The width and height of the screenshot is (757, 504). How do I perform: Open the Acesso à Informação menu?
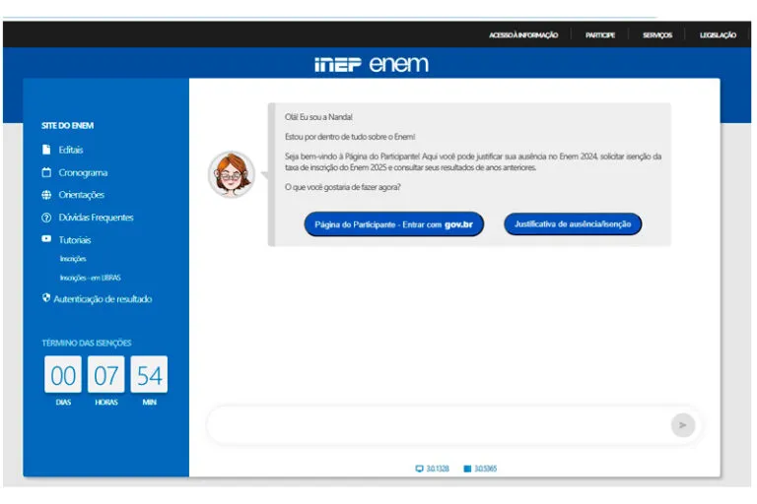[522, 34]
